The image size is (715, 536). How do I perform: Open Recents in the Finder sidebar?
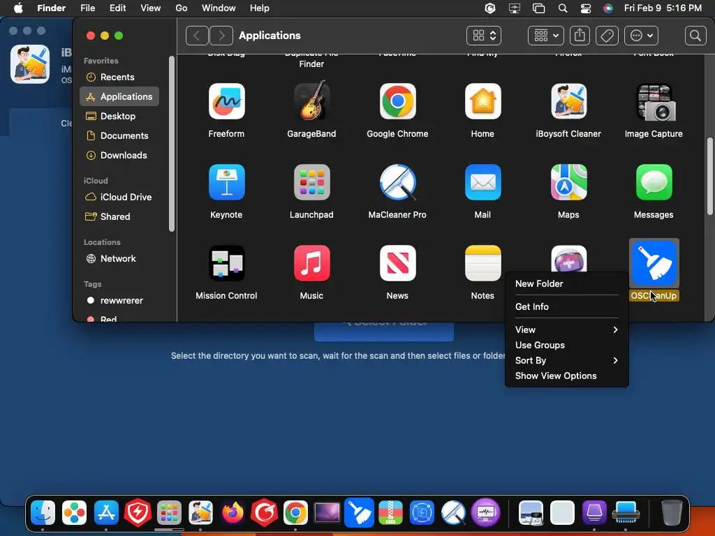pos(119,77)
